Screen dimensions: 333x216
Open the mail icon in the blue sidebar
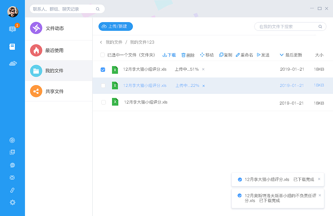click(12, 177)
